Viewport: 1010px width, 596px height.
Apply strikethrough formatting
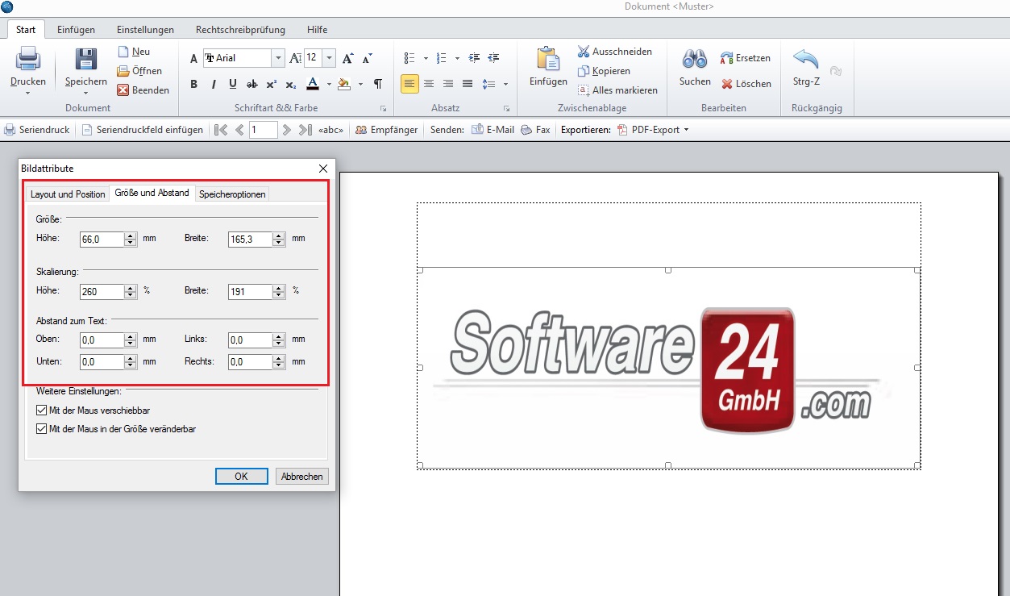[x=251, y=84]
